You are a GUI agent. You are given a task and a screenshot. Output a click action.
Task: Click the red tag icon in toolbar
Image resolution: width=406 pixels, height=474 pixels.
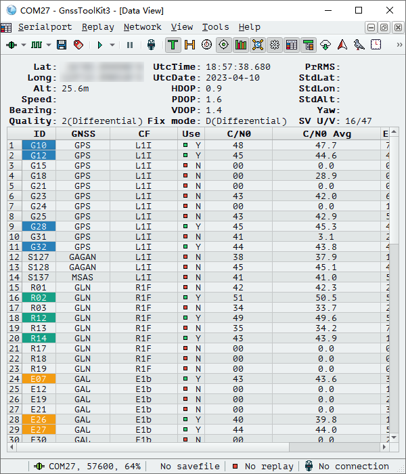click(78, 45)
